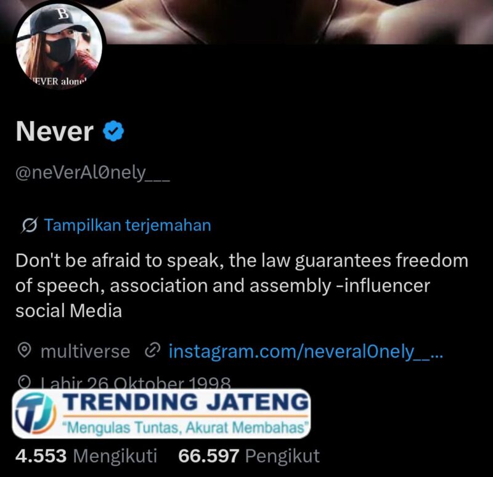493x477 pixels.
Task: Click the bio text about freedom of speech
Action: pos(242,286)
